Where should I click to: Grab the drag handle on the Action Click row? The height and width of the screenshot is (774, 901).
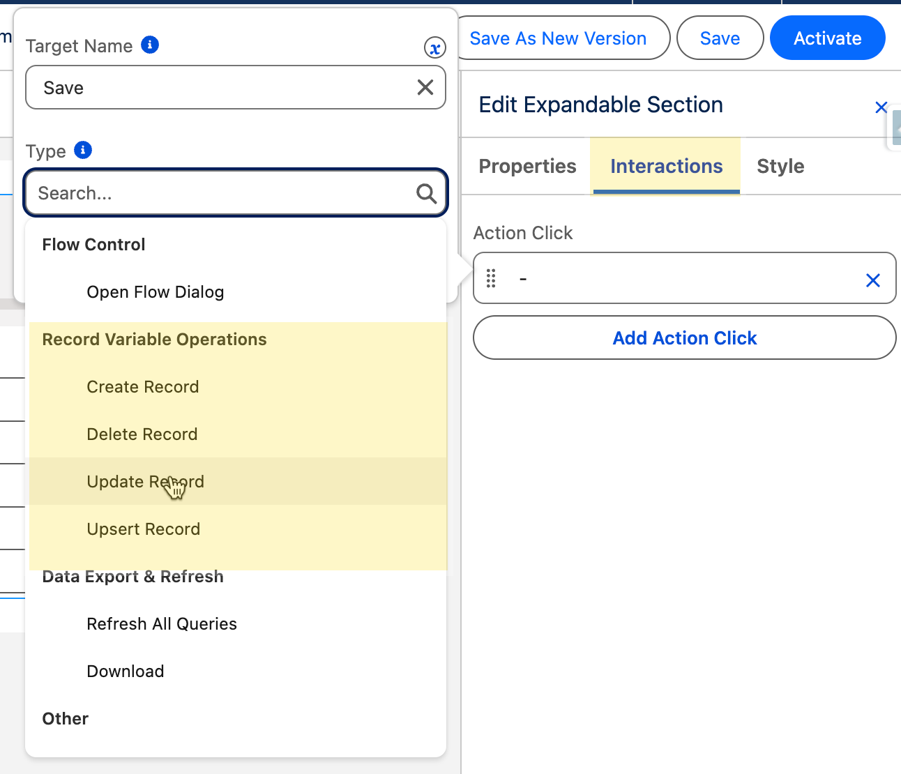click(491, 278)
